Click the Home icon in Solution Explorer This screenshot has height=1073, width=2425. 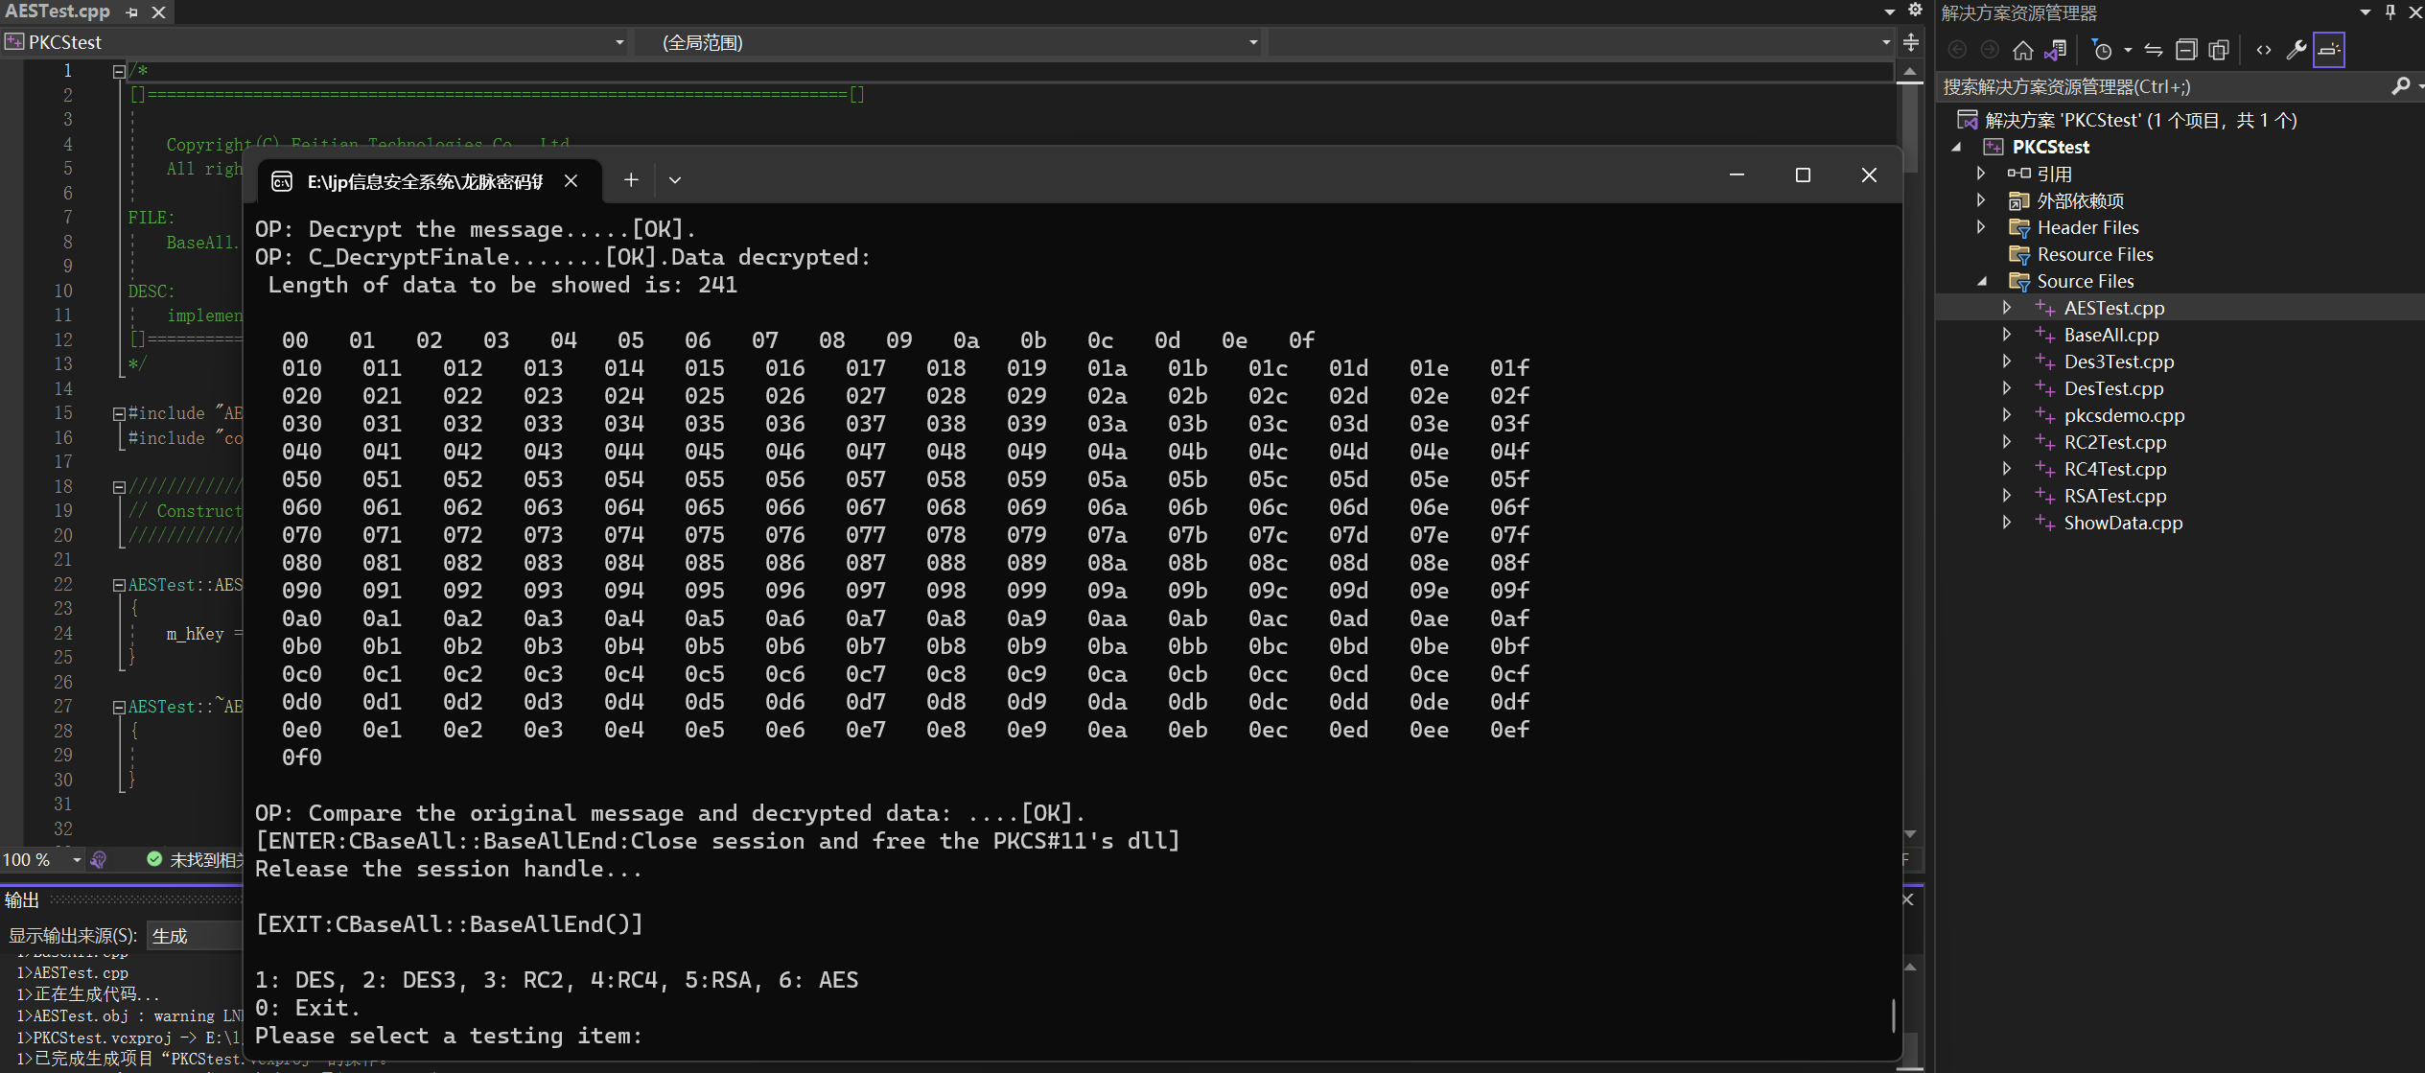pyautogui.click(x=2022, y=50)
